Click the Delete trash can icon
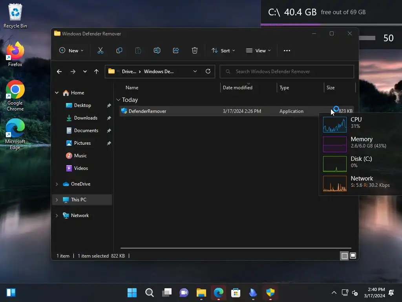 click(195, 51)
